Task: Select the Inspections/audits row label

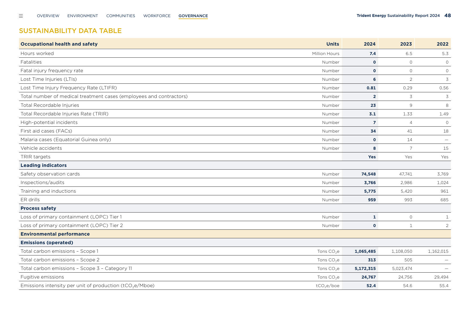Action: click(42, 182)
